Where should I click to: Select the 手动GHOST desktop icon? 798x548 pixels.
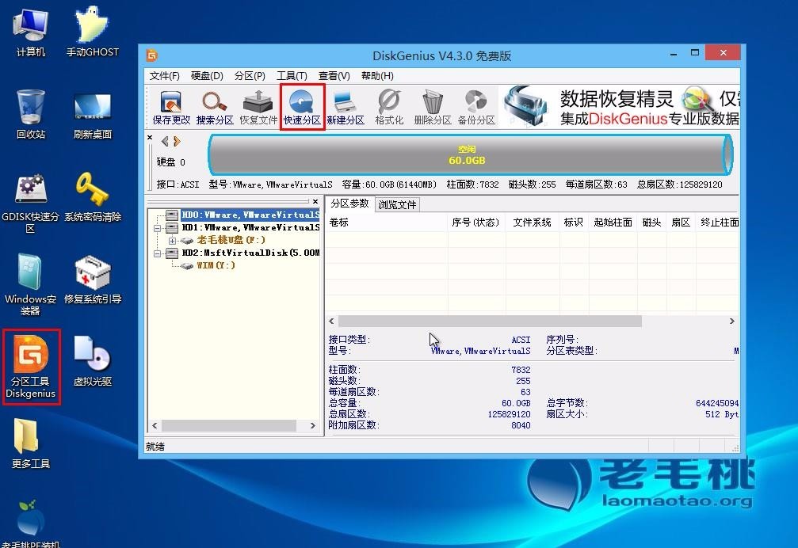tap(92, 33)
